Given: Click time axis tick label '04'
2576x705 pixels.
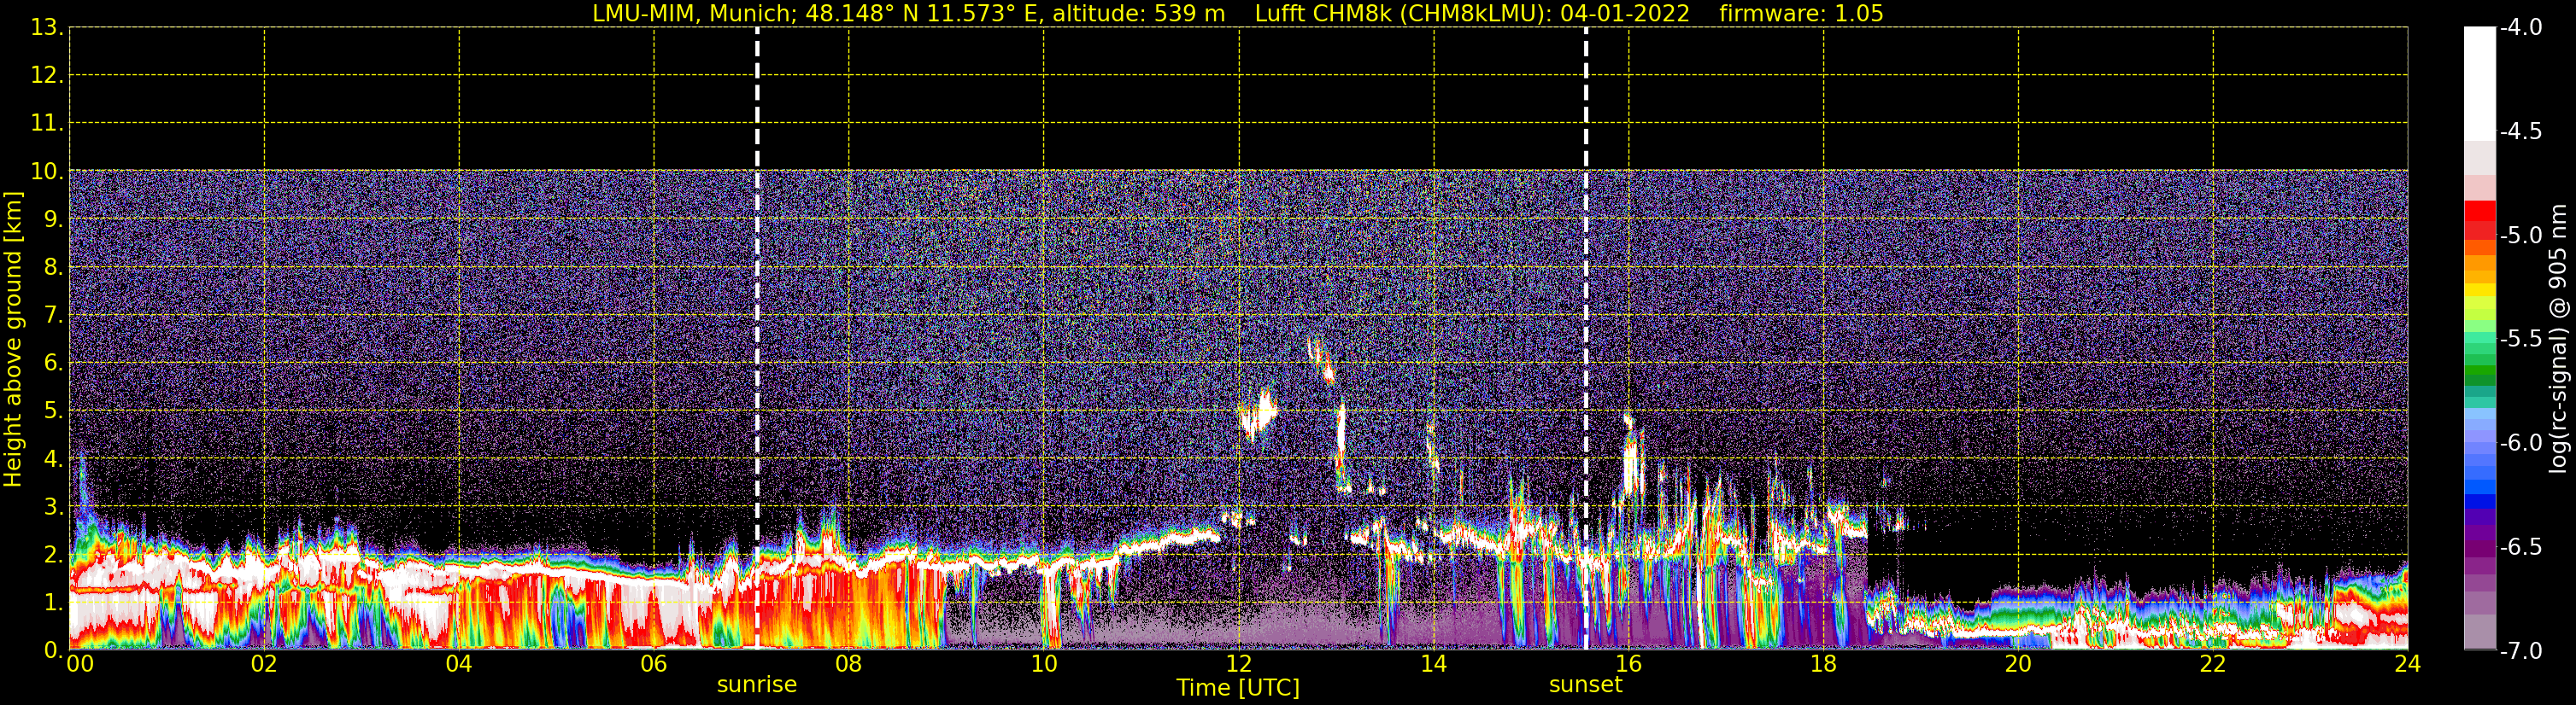Looking at the screenshot, I should click(459, 664).
